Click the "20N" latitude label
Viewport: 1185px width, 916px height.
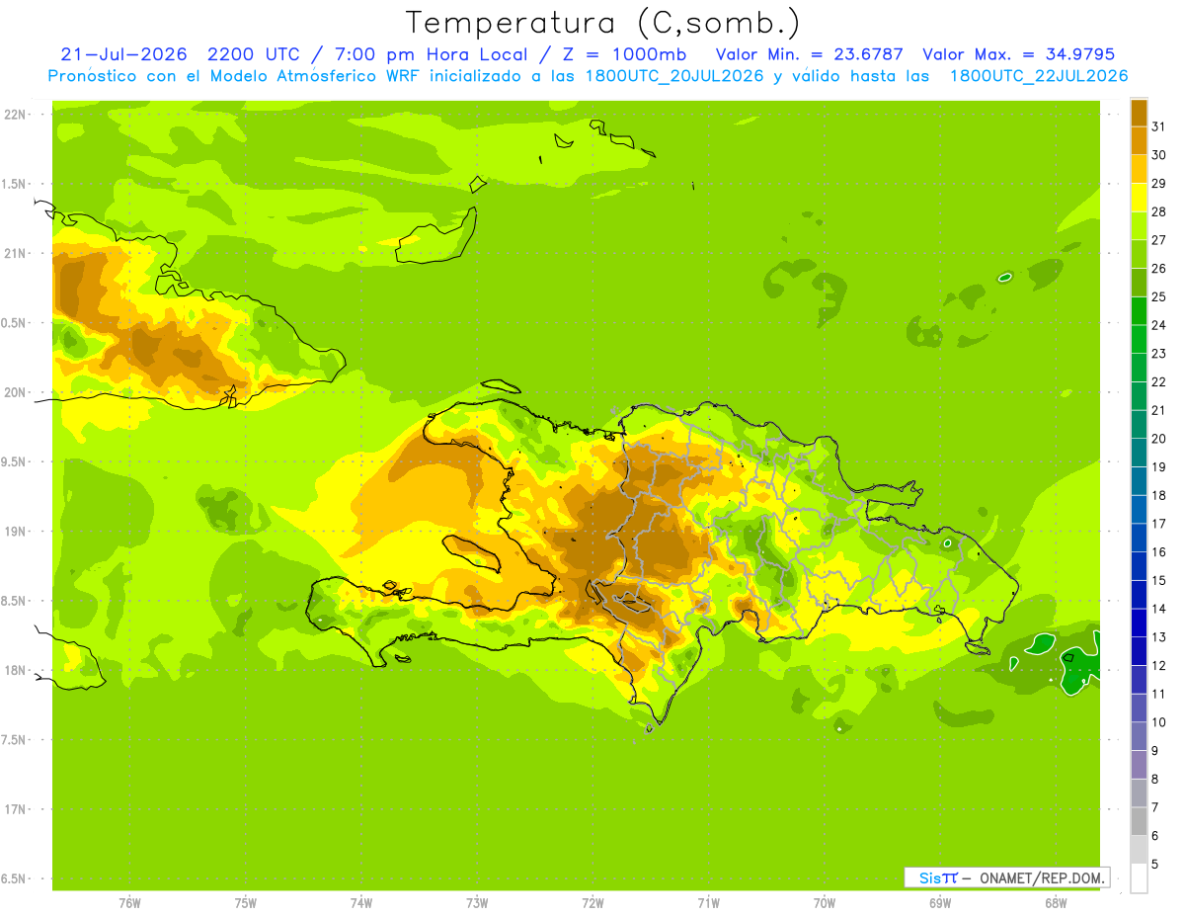[16, 392]
